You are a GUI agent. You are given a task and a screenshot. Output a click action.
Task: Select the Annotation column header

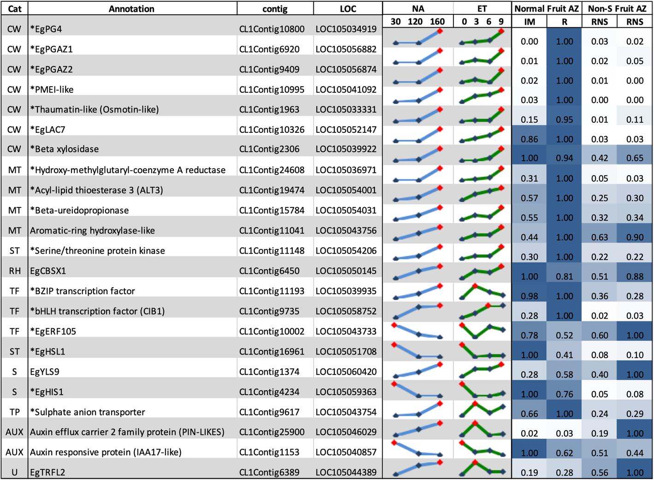[x=131, y=8]
